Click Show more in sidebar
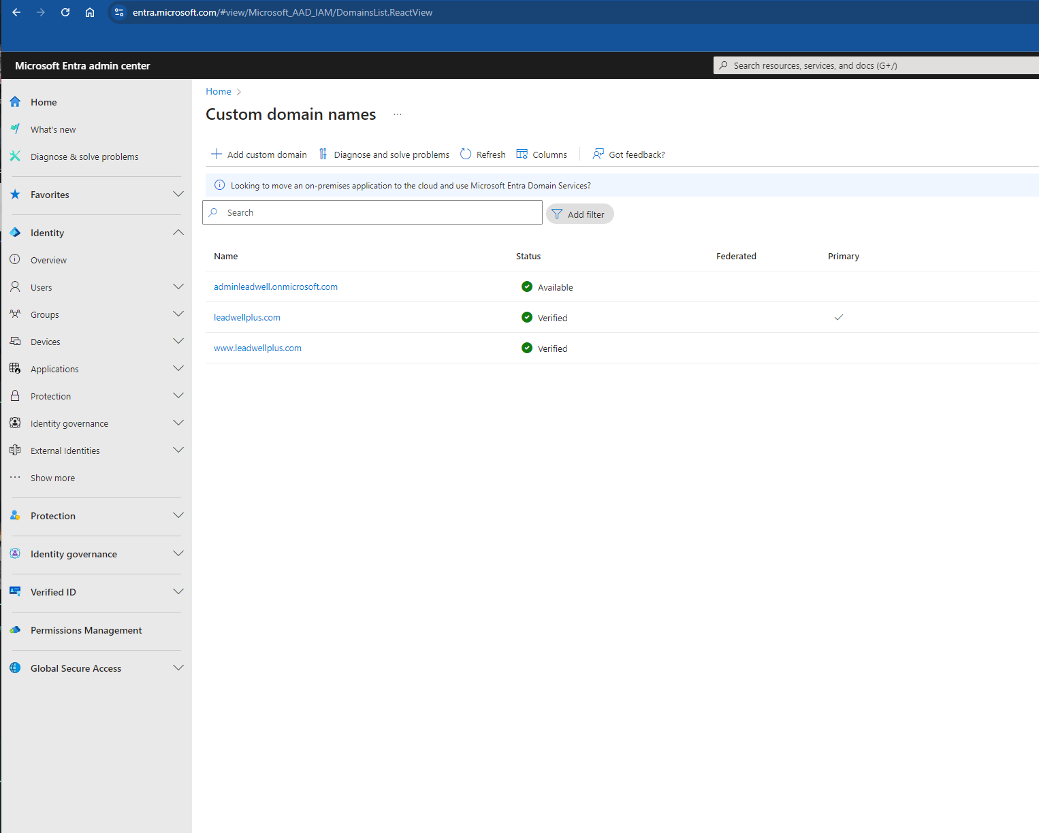This screenshot has height=833, width=1039. 52,478
